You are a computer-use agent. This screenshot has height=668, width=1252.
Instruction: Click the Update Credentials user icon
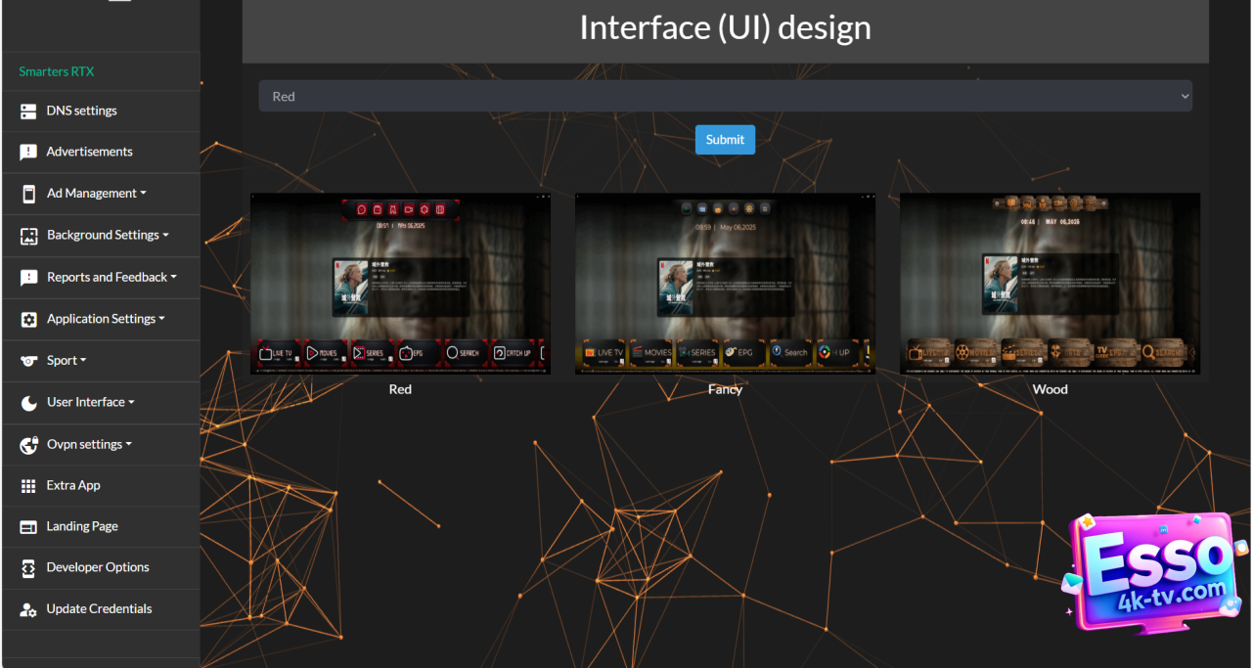click(x=28, y=609)
